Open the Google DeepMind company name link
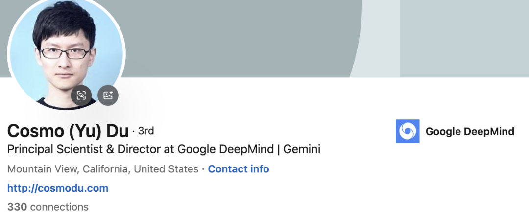 coord(470,131)
